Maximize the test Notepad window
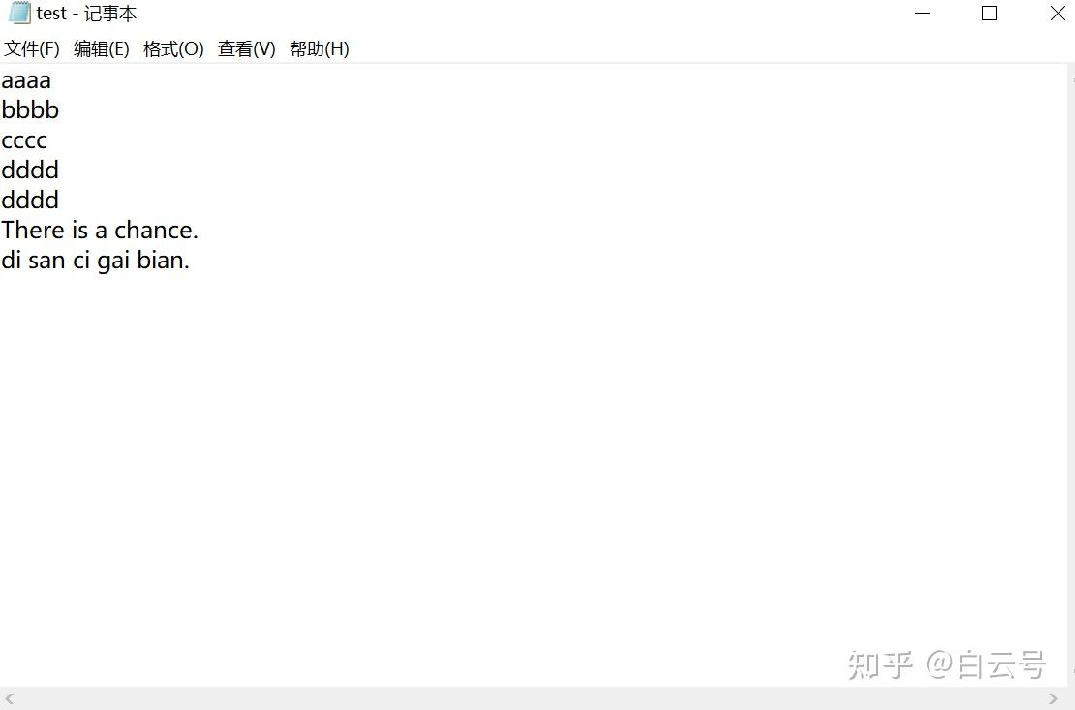 point(990,13)
